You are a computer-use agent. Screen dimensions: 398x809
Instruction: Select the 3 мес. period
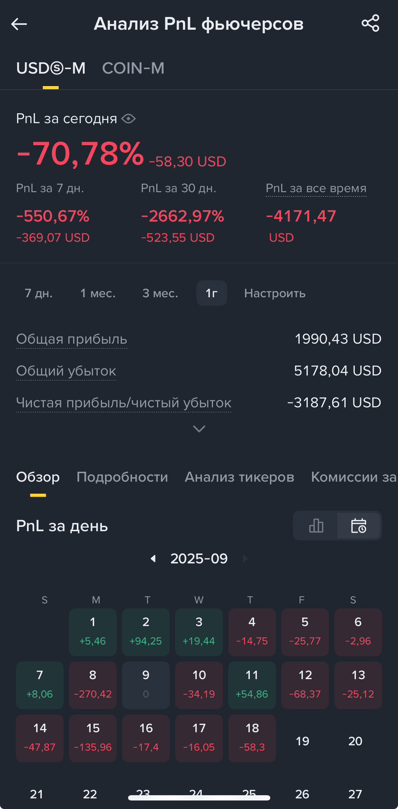pos(160,293)
